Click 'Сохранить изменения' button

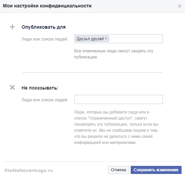pos(156,170)
